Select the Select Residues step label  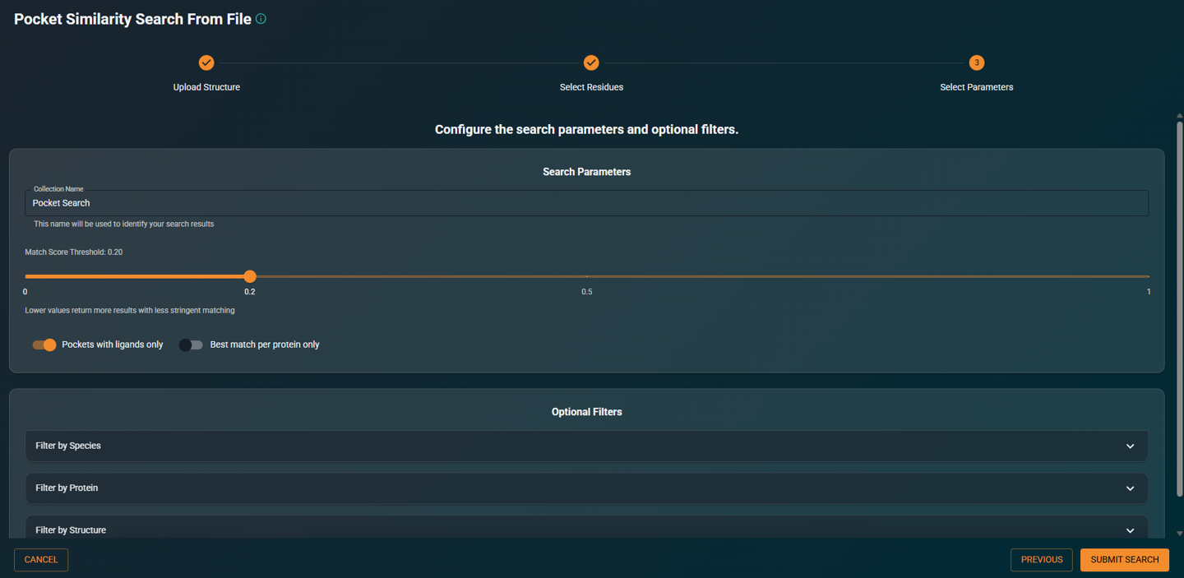[591, 86]
